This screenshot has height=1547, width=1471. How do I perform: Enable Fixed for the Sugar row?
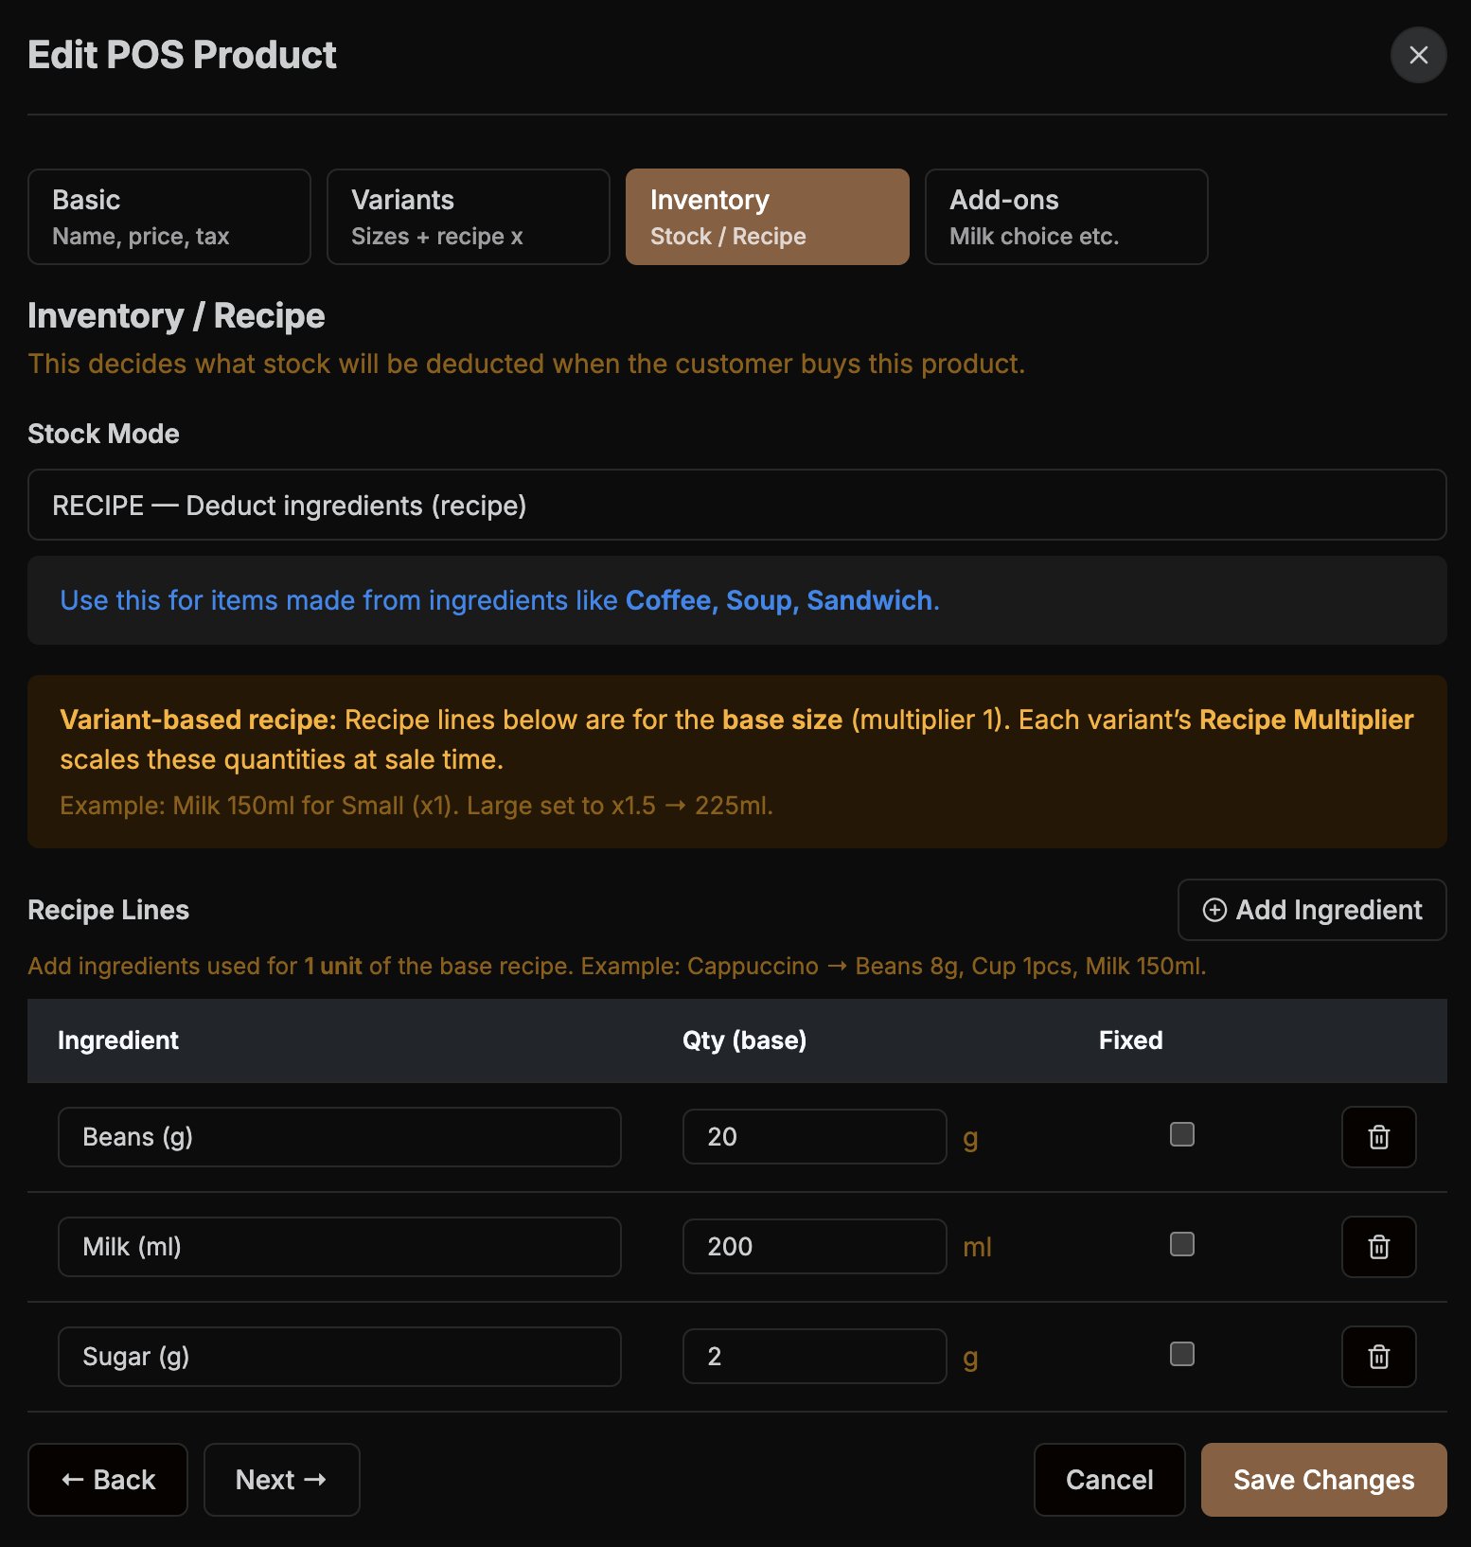(1181, 1354)
